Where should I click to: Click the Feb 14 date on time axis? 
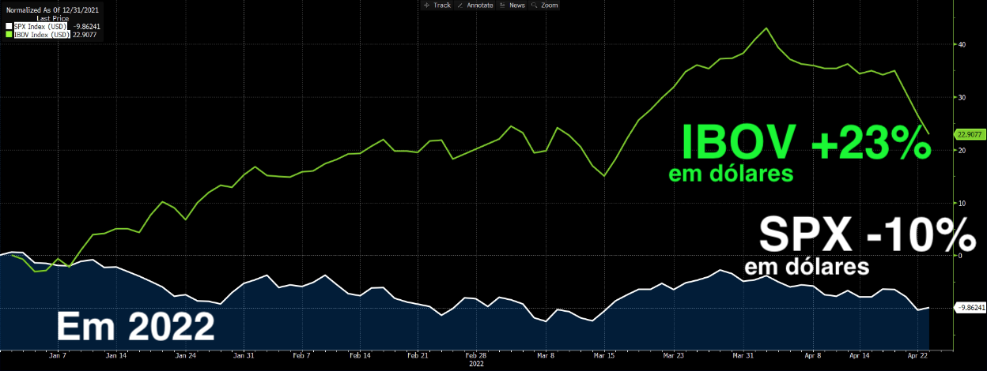click(360, 356)
